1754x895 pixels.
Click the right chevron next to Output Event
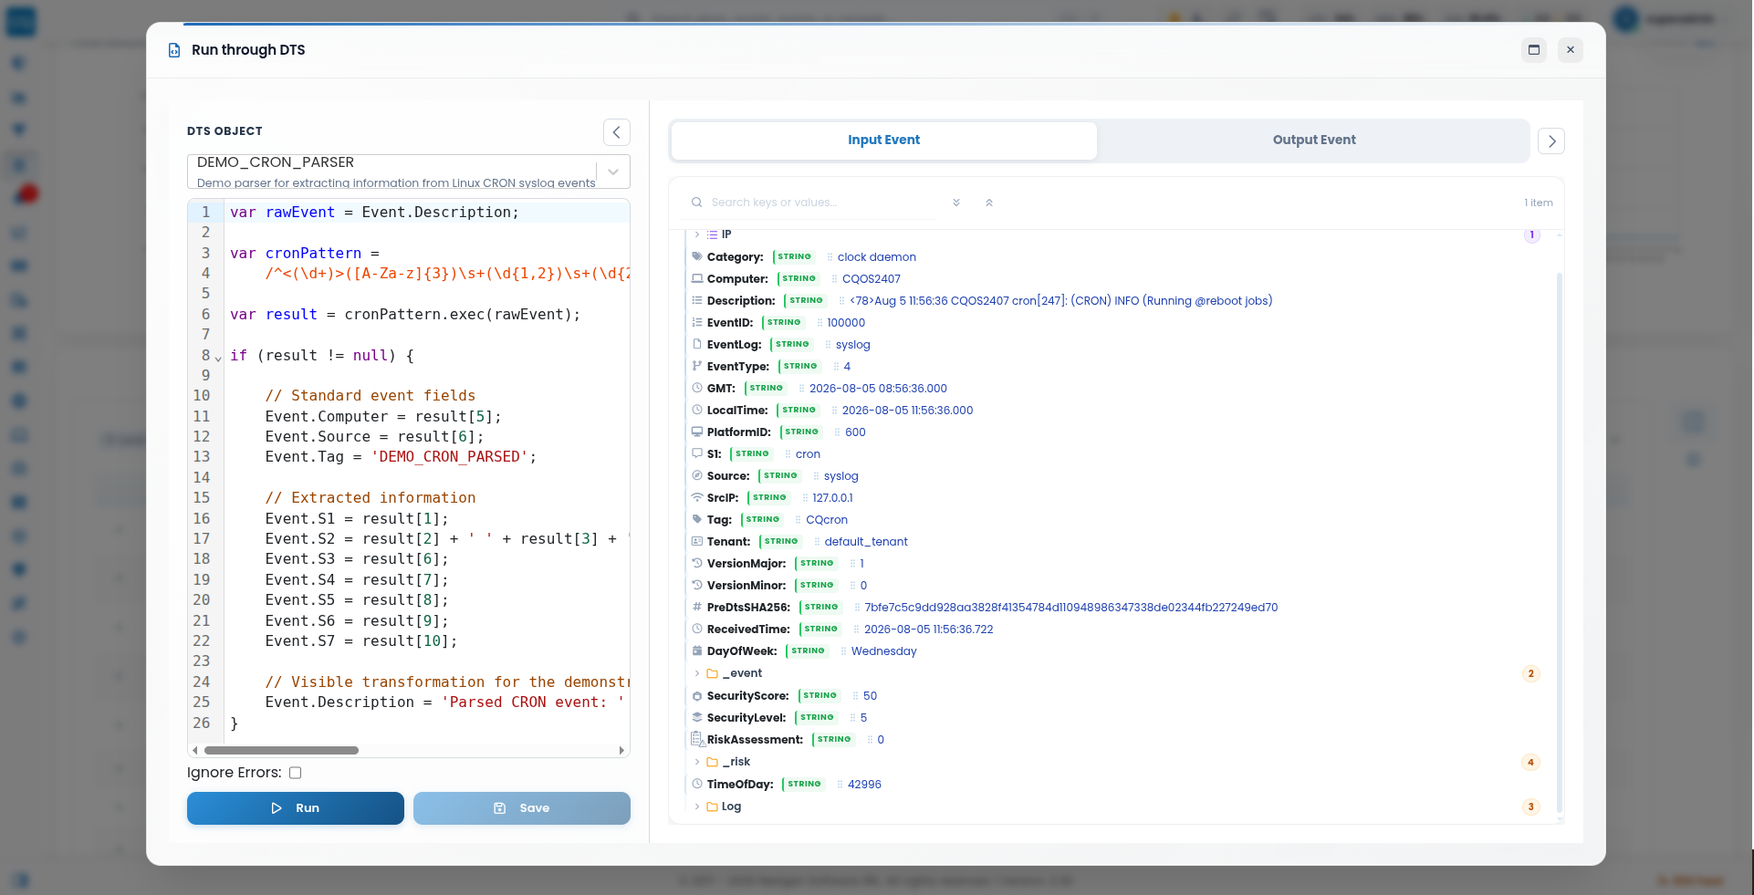1551,141
